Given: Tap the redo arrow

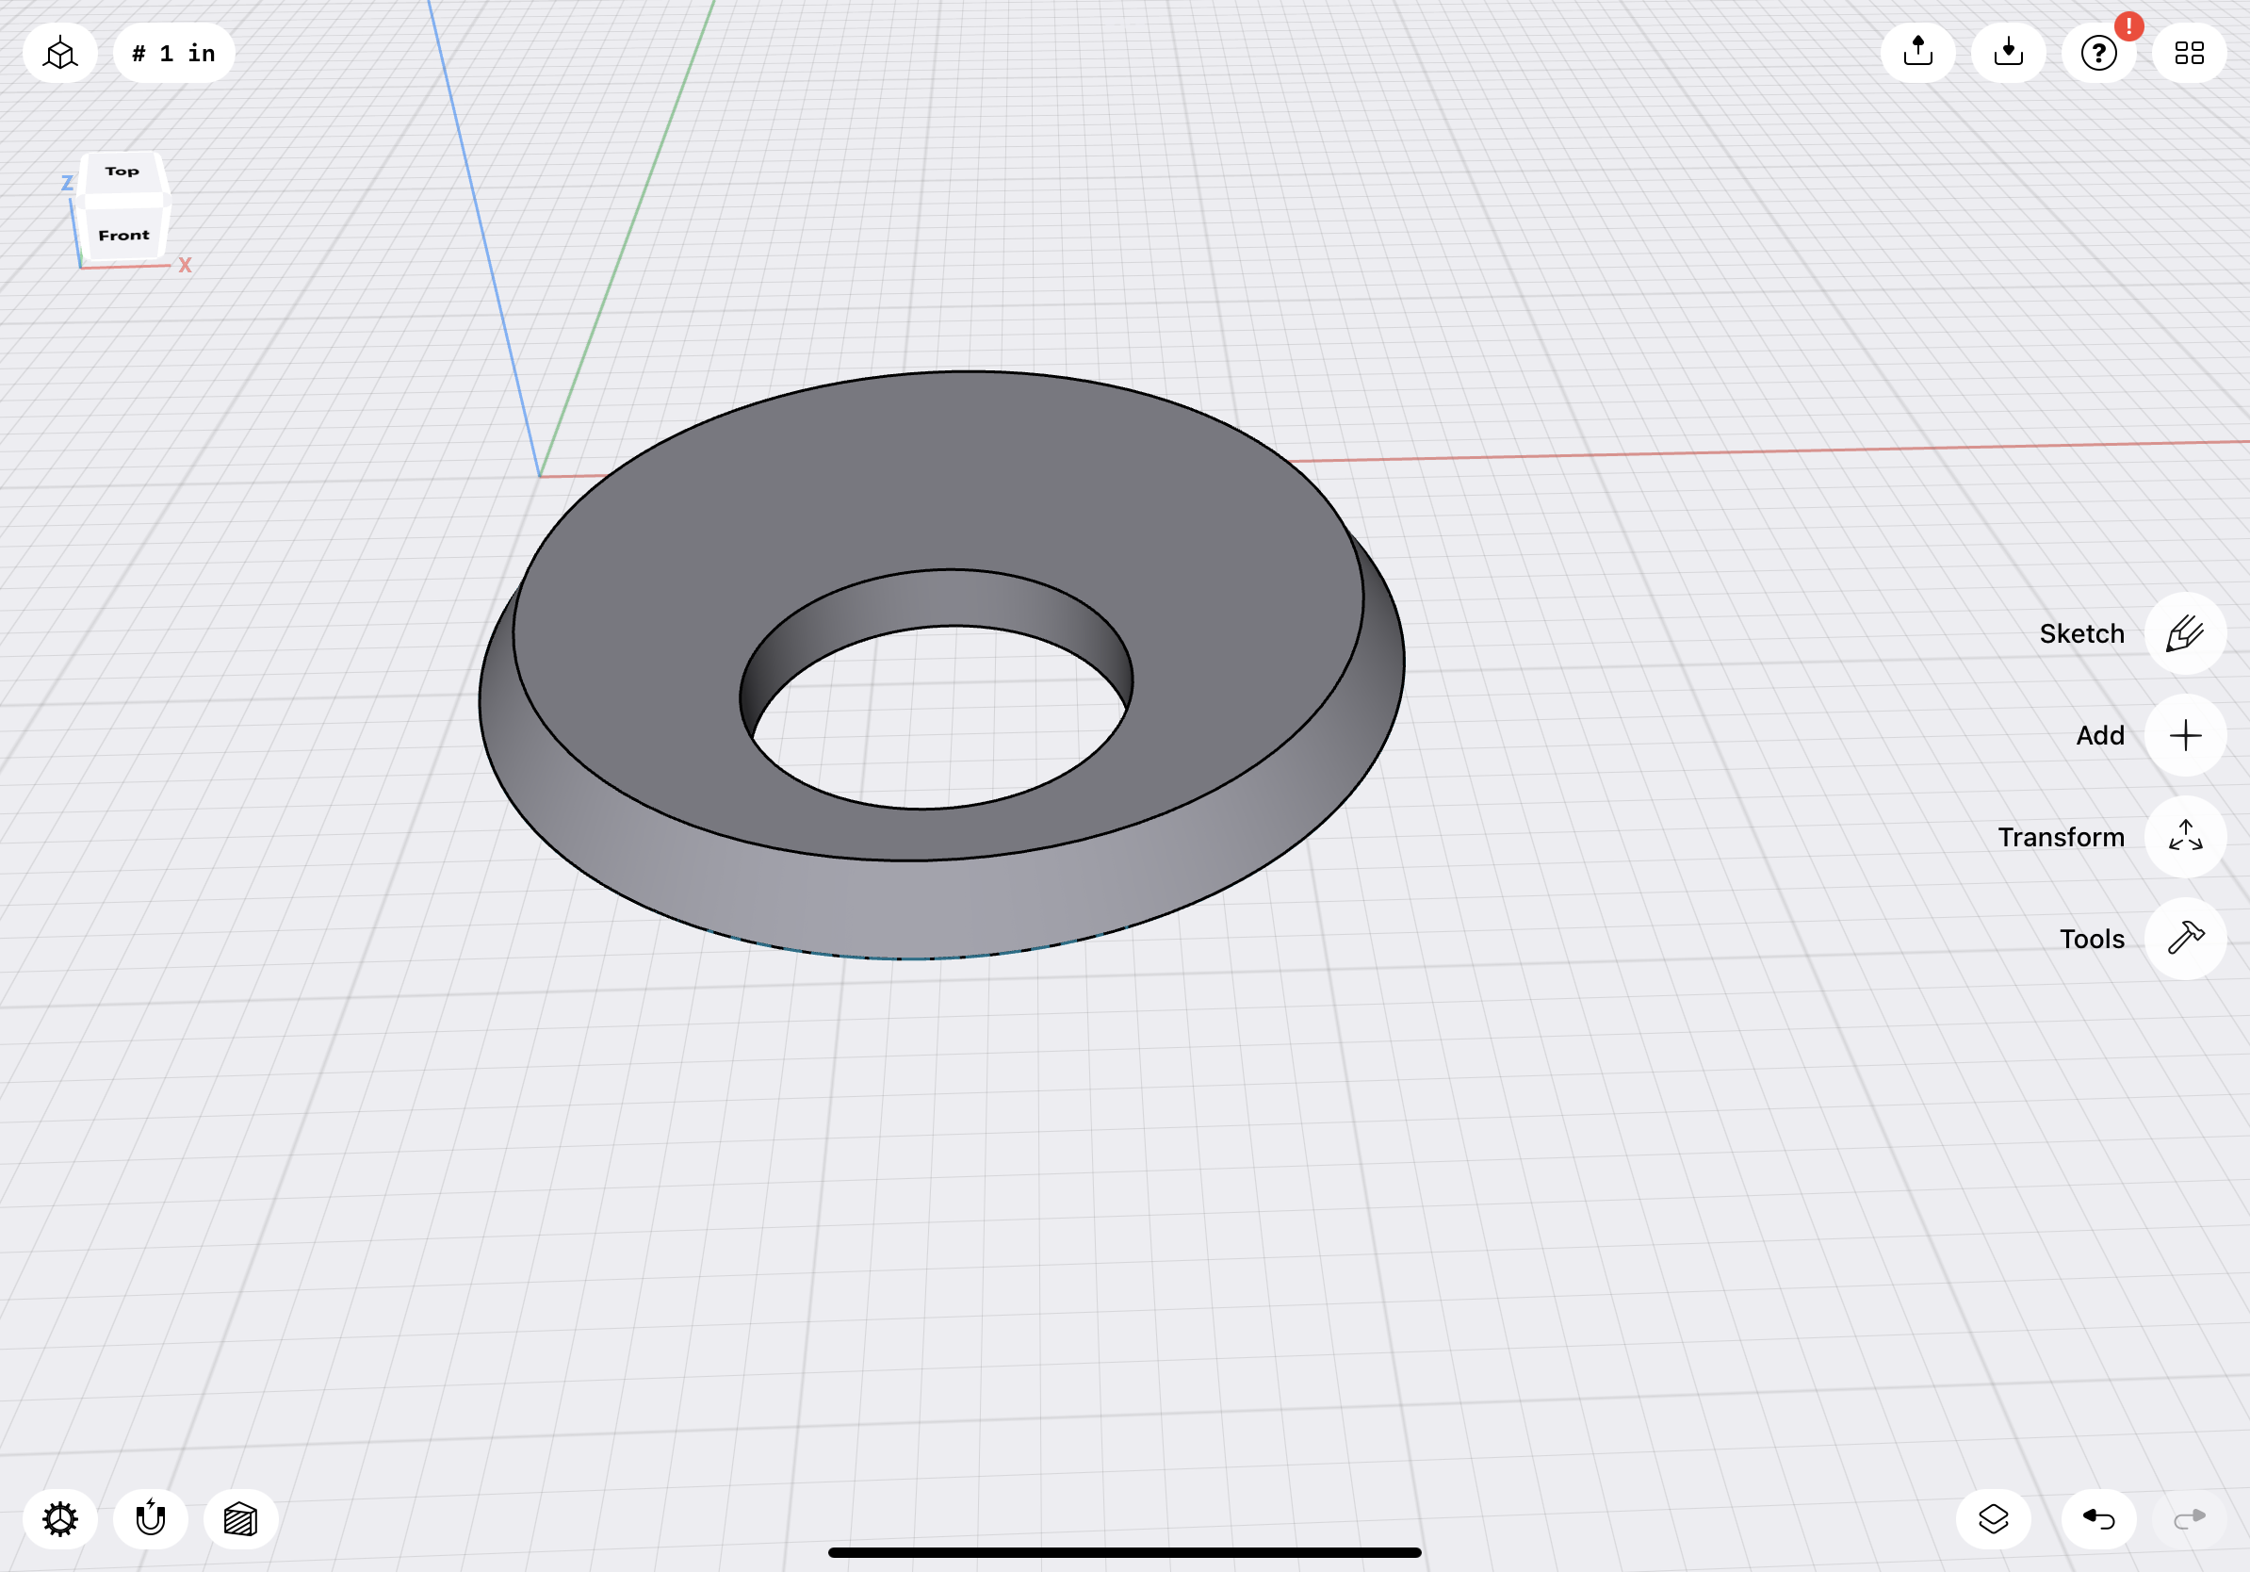Looking at the screenshot, I should point(2190,1519).
